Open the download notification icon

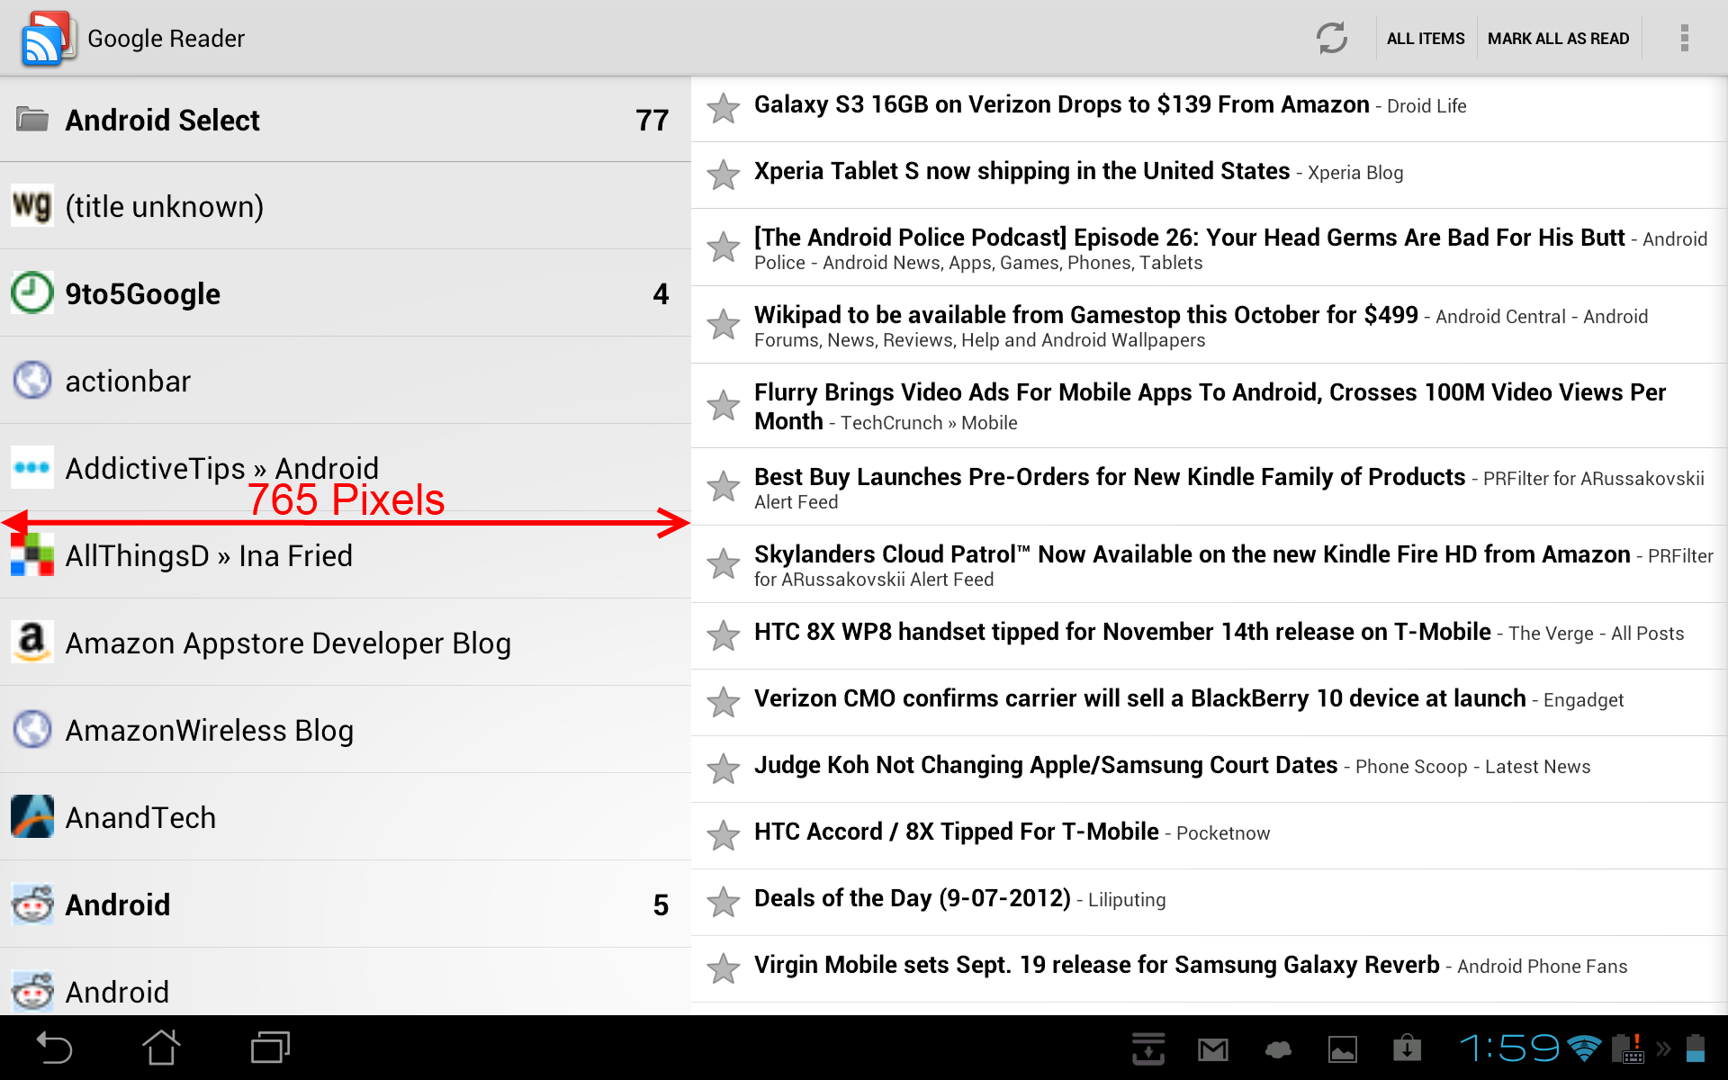click(x=1148, y=1048)
